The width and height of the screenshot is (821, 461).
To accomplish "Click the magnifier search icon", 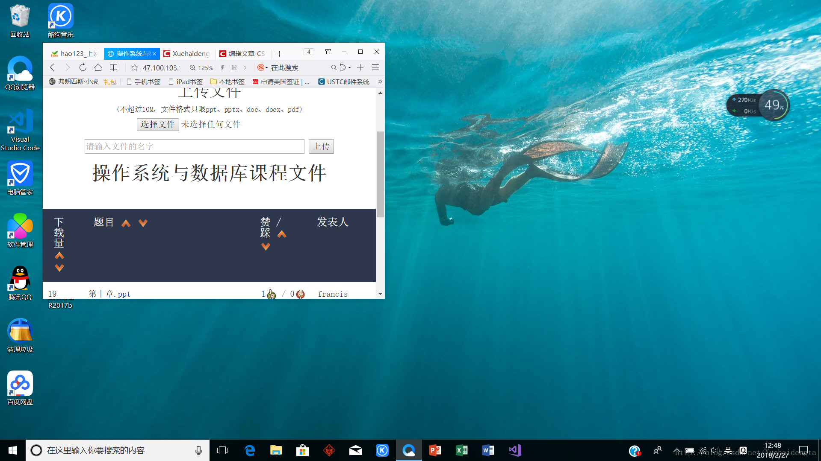I will 334,67.
